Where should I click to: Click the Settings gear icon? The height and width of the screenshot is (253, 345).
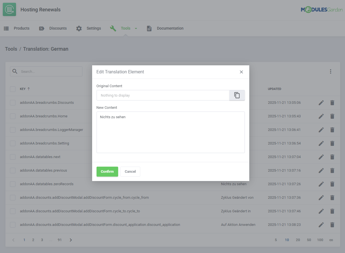[x=79, y=28]
